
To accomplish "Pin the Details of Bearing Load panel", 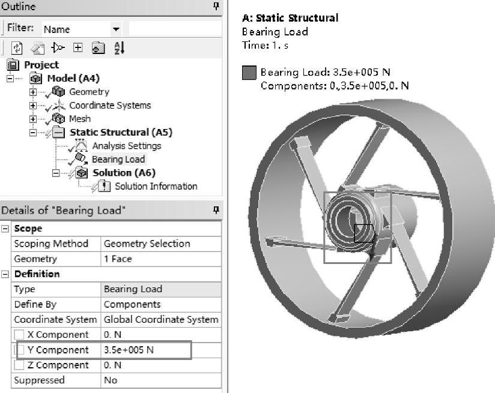I will [216, 210].
